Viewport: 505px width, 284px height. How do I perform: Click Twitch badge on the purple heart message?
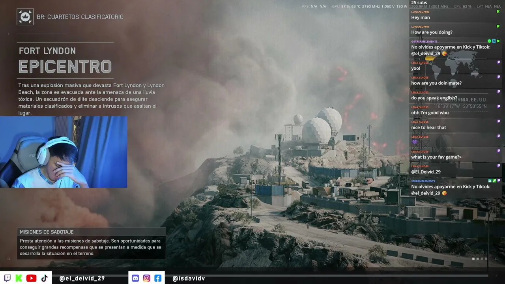pos(499,136)
